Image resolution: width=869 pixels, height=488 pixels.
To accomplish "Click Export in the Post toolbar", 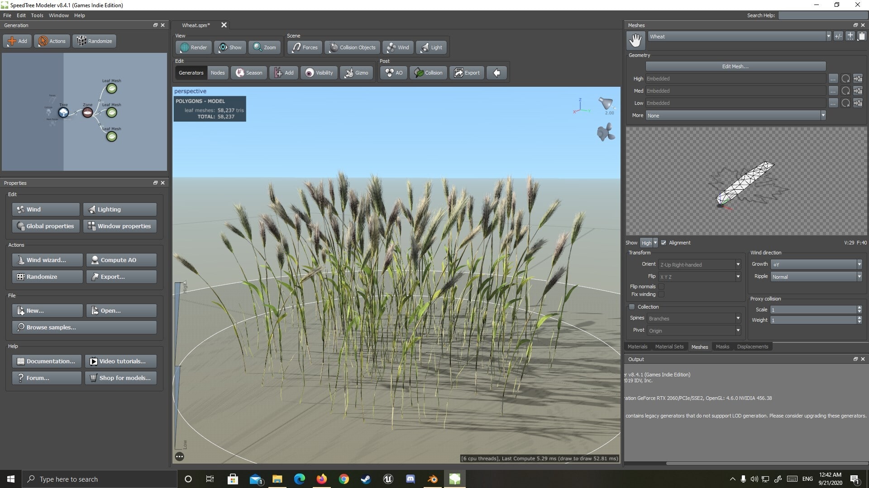I will point(467,73).
